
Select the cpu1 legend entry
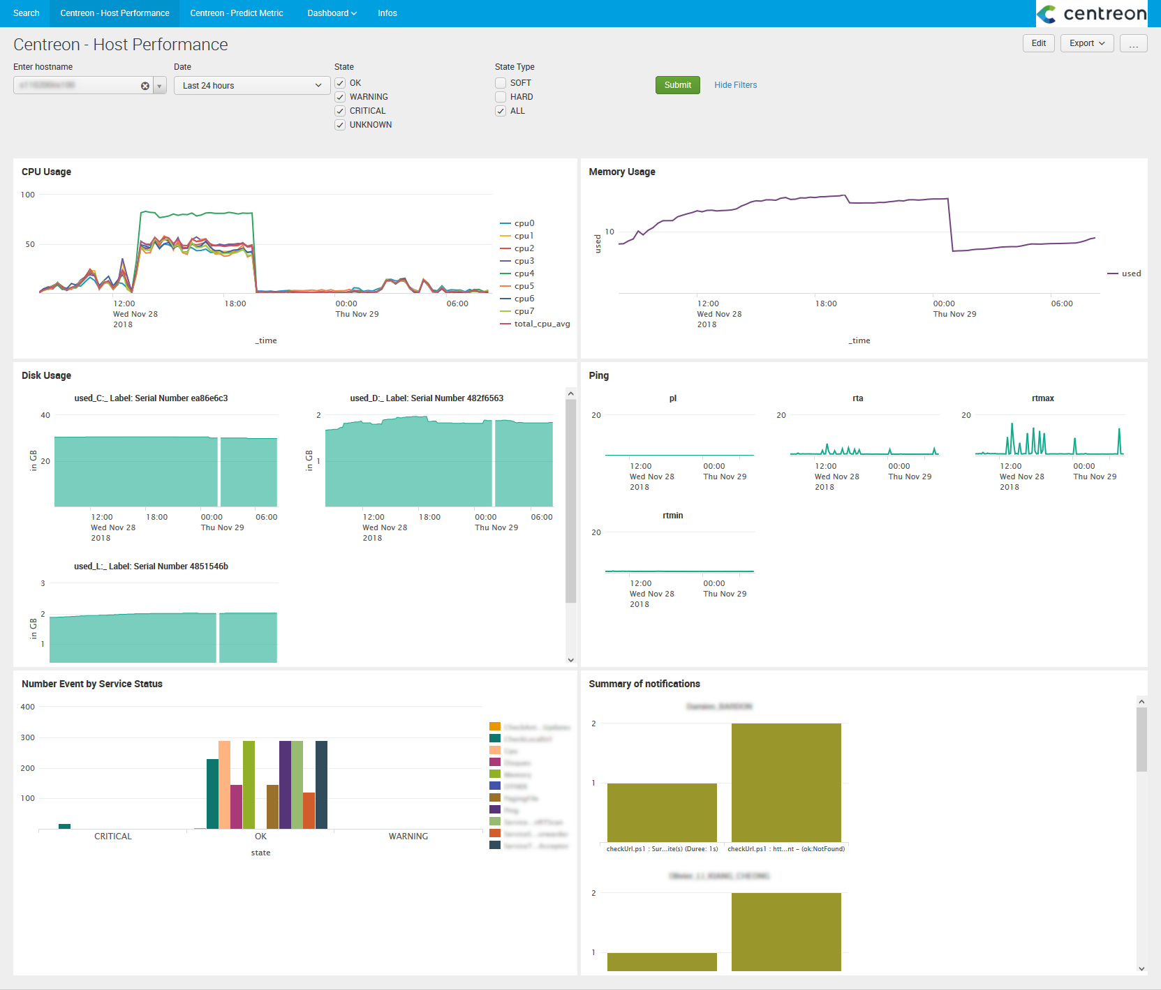517,236
